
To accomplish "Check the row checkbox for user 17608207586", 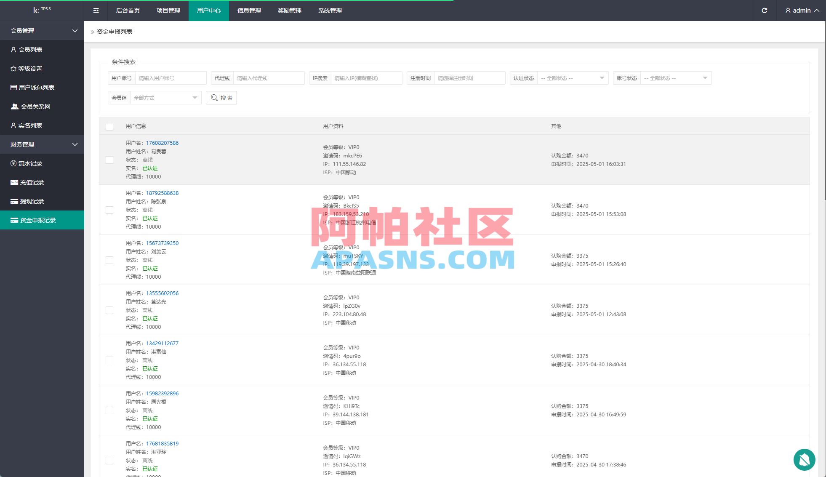I will coord(109,160).
